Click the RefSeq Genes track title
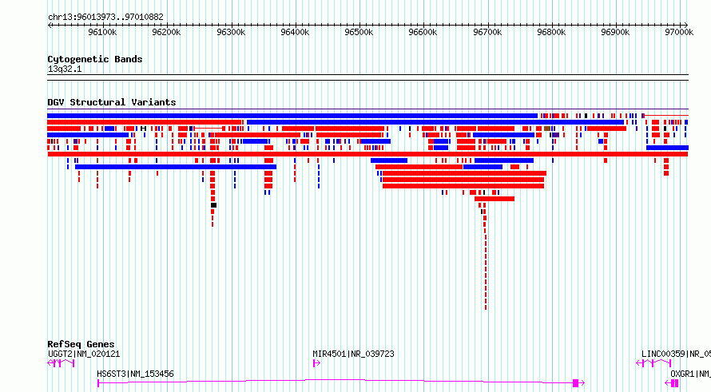Viewport: 711px width, 392px height. click(81, 344)
